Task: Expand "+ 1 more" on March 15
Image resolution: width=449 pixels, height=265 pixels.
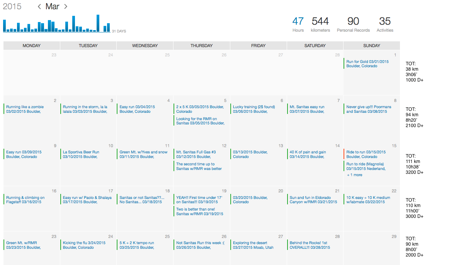Action: [x=354, y=175]
